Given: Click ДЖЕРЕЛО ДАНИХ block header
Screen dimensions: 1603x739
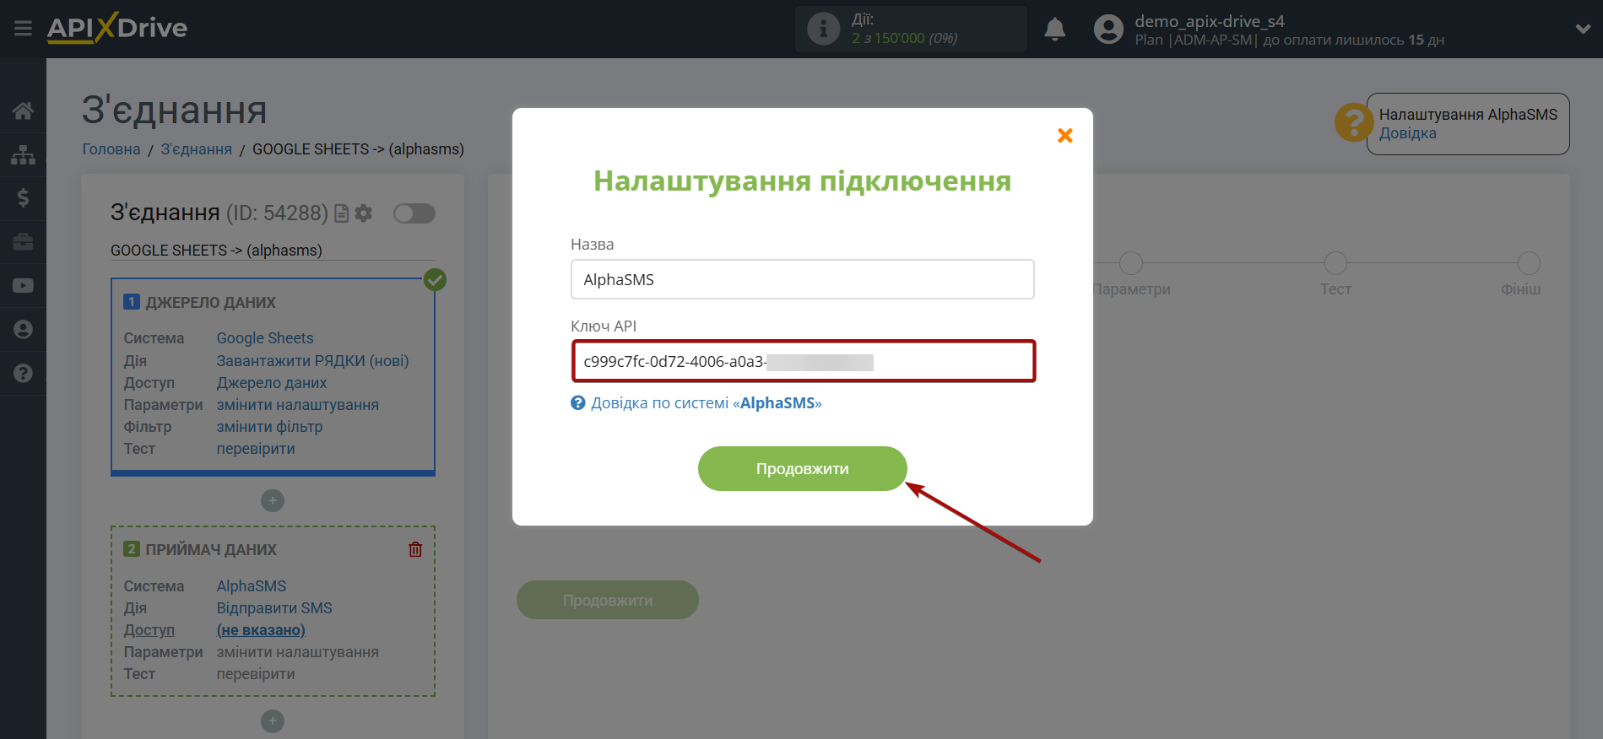Looking at the screenshot, I should pyautogui.click(x=211, y=302).
